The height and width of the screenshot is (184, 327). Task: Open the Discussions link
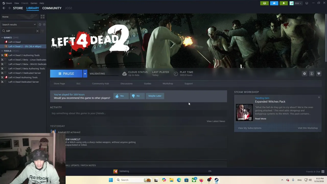coord(126,84)
